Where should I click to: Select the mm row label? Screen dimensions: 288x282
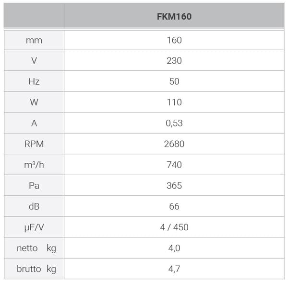pyautogui.click(x=34, y=40)
